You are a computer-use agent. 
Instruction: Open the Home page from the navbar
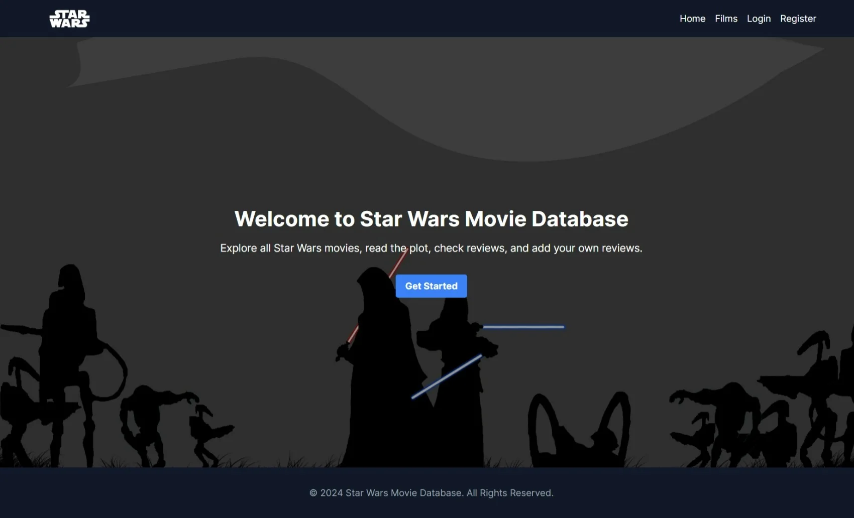692,19
